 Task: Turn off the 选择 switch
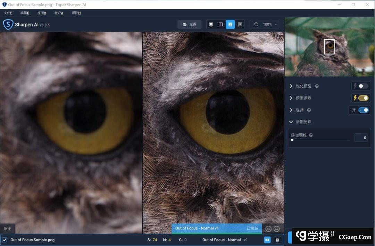click(363, 110)
